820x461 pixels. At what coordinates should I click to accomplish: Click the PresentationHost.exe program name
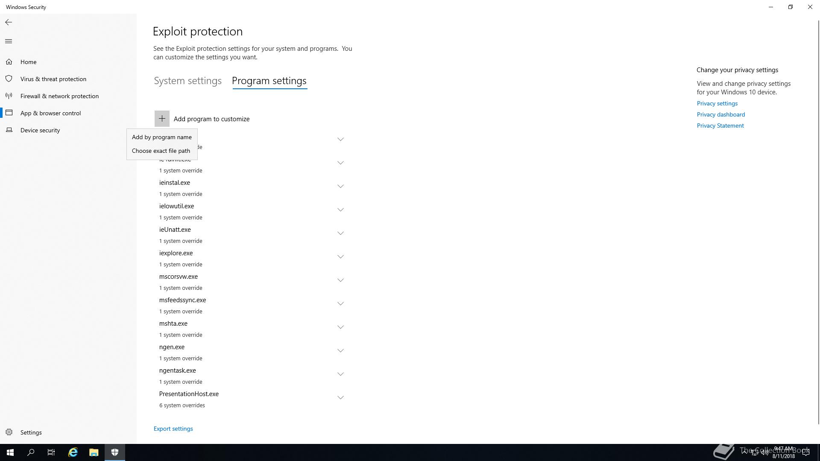(x=189, y=394)
